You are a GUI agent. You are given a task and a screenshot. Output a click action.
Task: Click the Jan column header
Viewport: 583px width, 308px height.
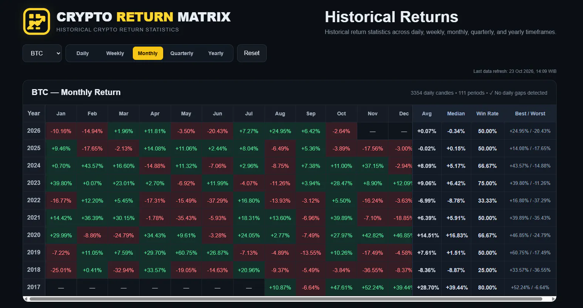point(61,114)
